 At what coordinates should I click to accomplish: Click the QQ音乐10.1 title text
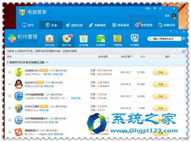tap(32, 70)
